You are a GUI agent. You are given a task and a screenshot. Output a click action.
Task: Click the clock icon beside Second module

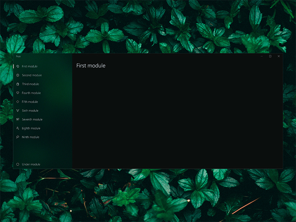click(17, 75)
